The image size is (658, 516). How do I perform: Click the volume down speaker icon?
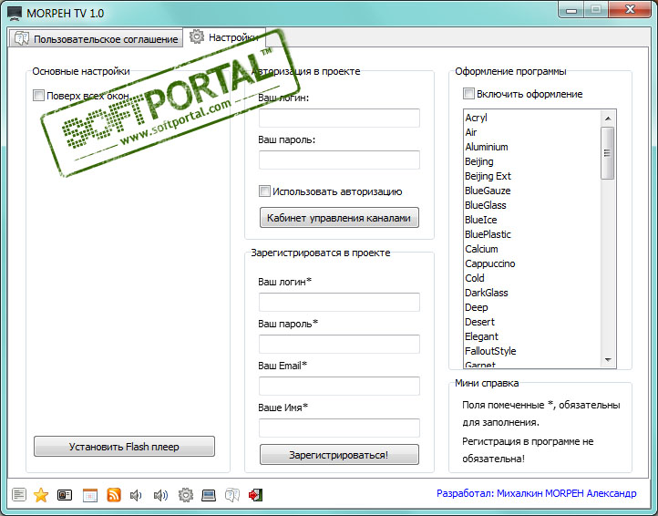(x=136, y=496)
